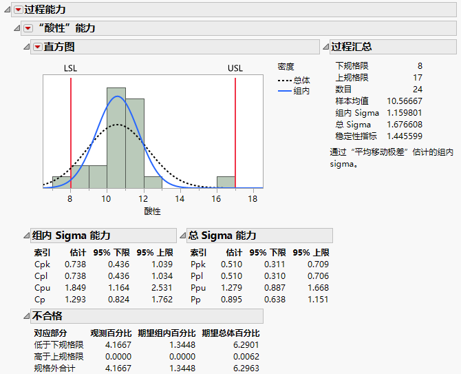Image resolution: width=461 pixels, height=374 pixels.
Task: Click the 不合格 section header
Action: click(x=147, y=316)
